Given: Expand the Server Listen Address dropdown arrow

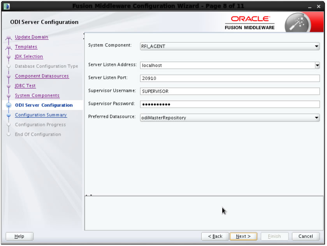Looking at the screenshot, I should click(317, 65).
